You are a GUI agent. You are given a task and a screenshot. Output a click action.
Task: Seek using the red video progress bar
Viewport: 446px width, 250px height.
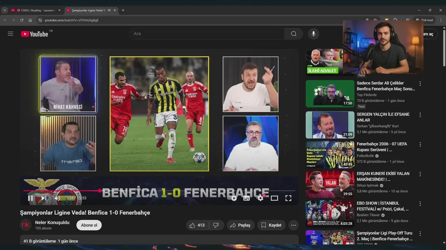click(x=159, y=191)
